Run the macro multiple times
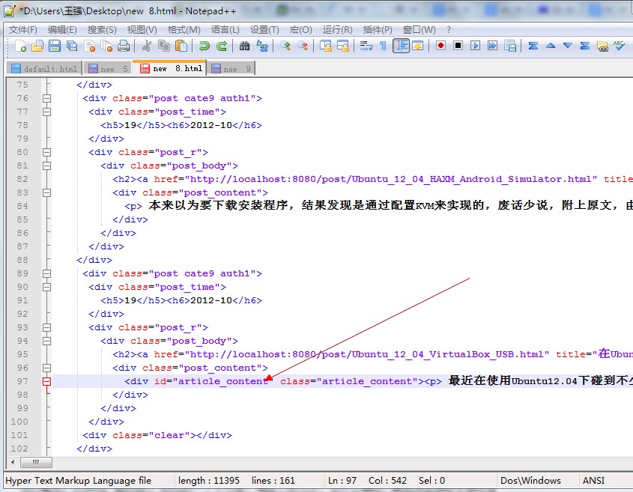The image size is (633, 492). (492, 46)
